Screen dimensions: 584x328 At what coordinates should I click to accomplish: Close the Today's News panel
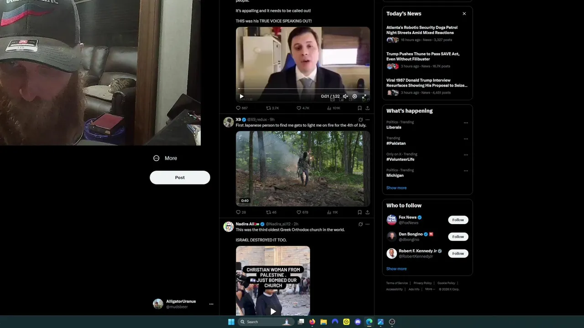pos(464,14)
